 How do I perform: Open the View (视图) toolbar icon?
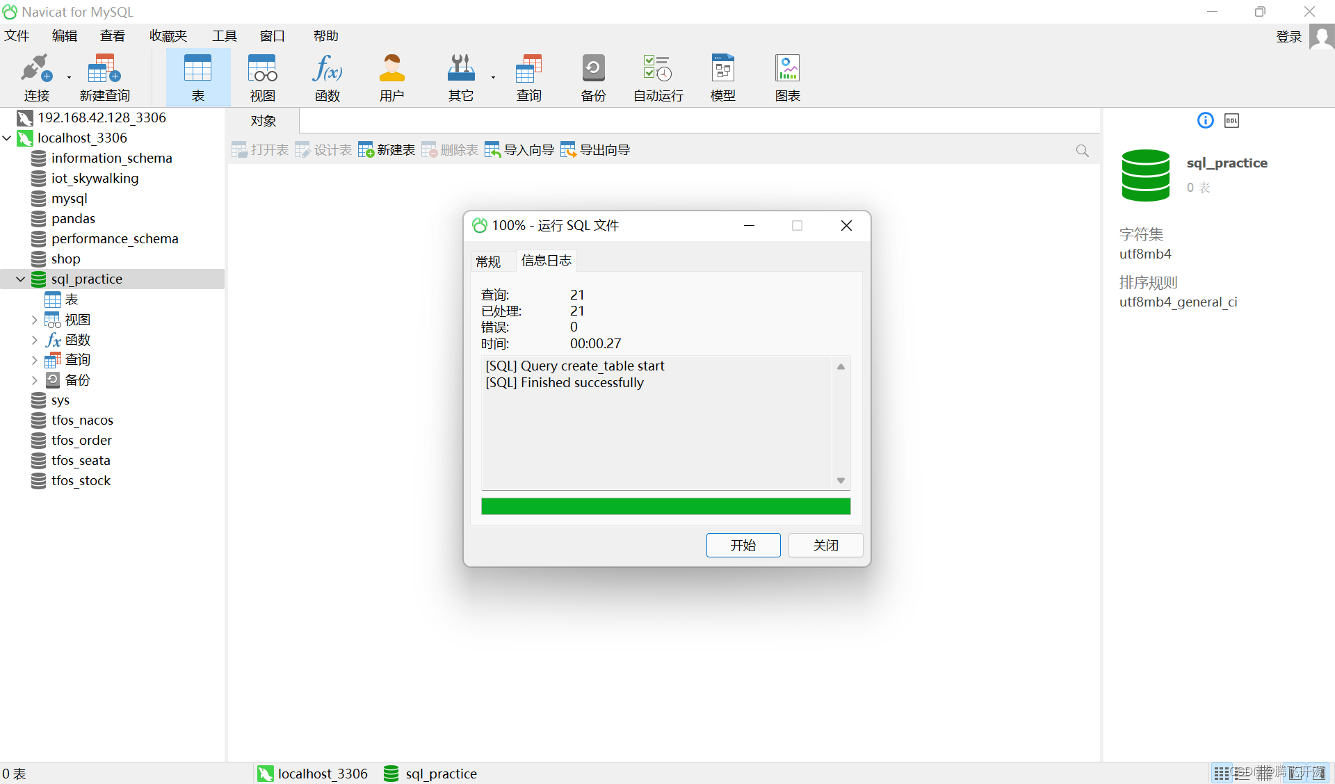click(x=263, y=77)
